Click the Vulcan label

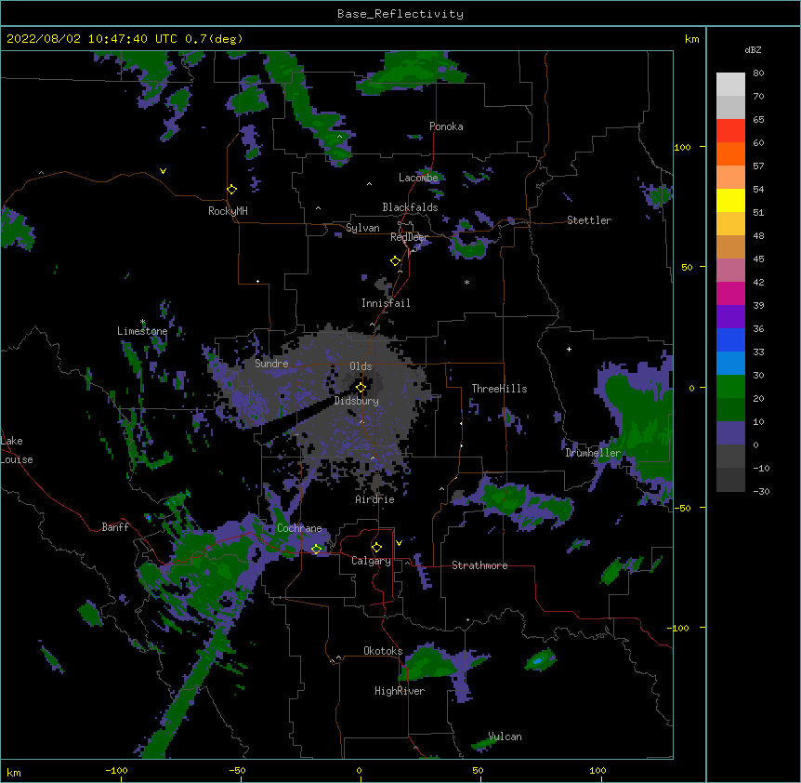(x=505, y=737)
